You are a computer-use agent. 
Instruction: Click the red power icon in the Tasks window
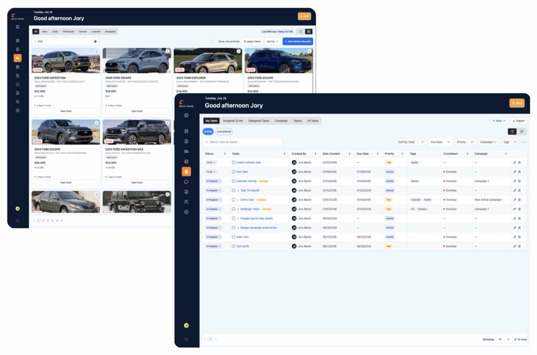[186, 339]
